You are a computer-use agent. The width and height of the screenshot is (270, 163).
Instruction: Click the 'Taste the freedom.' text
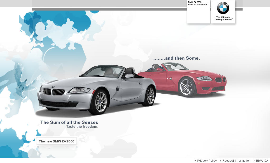82,127
